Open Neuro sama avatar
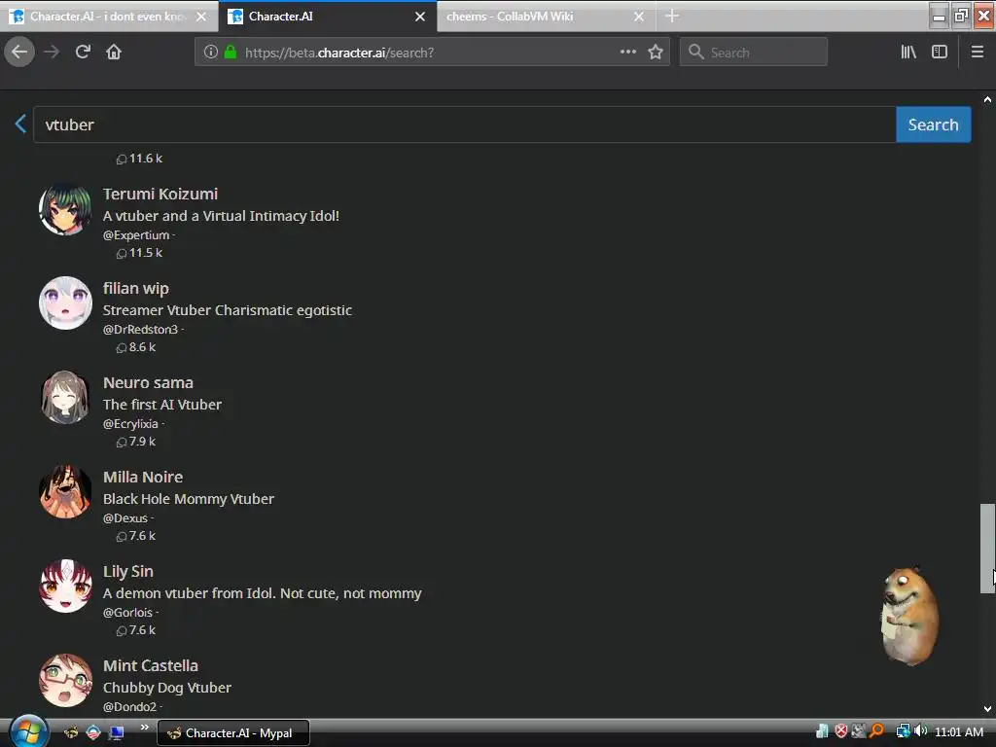Viewport: 996px width, 747px height. [65, 397]
